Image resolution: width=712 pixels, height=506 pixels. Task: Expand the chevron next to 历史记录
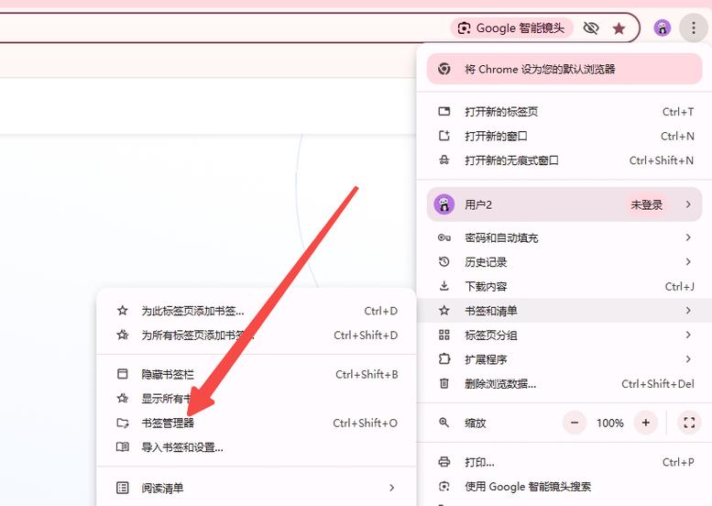click(688, 261)
